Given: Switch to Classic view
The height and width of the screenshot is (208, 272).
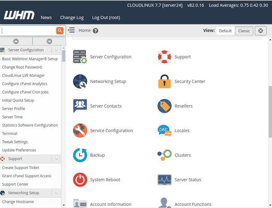Looking at the screenshot, I should pos(244,31).
